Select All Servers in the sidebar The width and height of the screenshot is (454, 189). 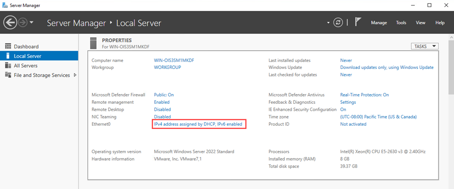tap(39, 66)
